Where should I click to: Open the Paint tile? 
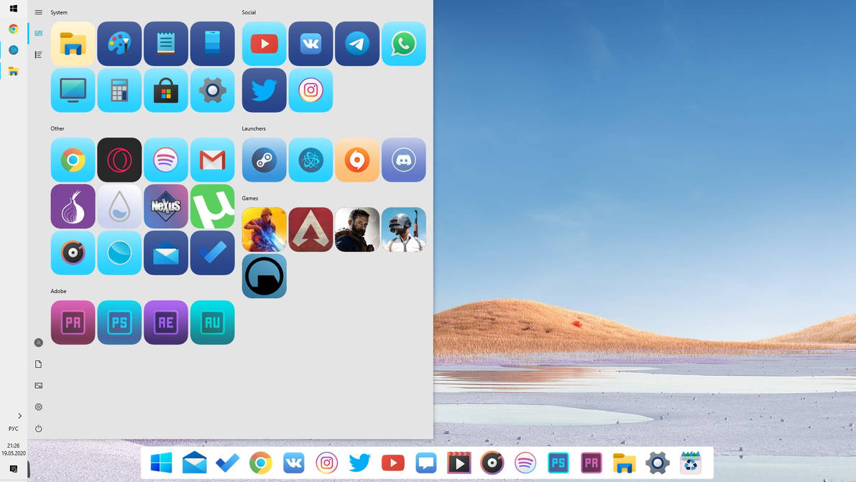(119, 44)
